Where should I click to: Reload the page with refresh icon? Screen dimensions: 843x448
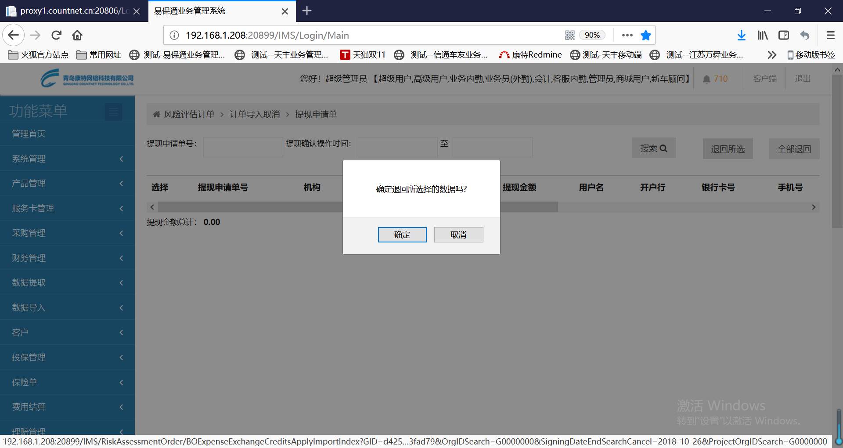pyautogui.click(x=56, y=35)
